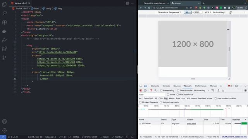The width and height of the screenshot is (248, 139).
Task: Open VS Code Explorer files icon
Action: 4,4
